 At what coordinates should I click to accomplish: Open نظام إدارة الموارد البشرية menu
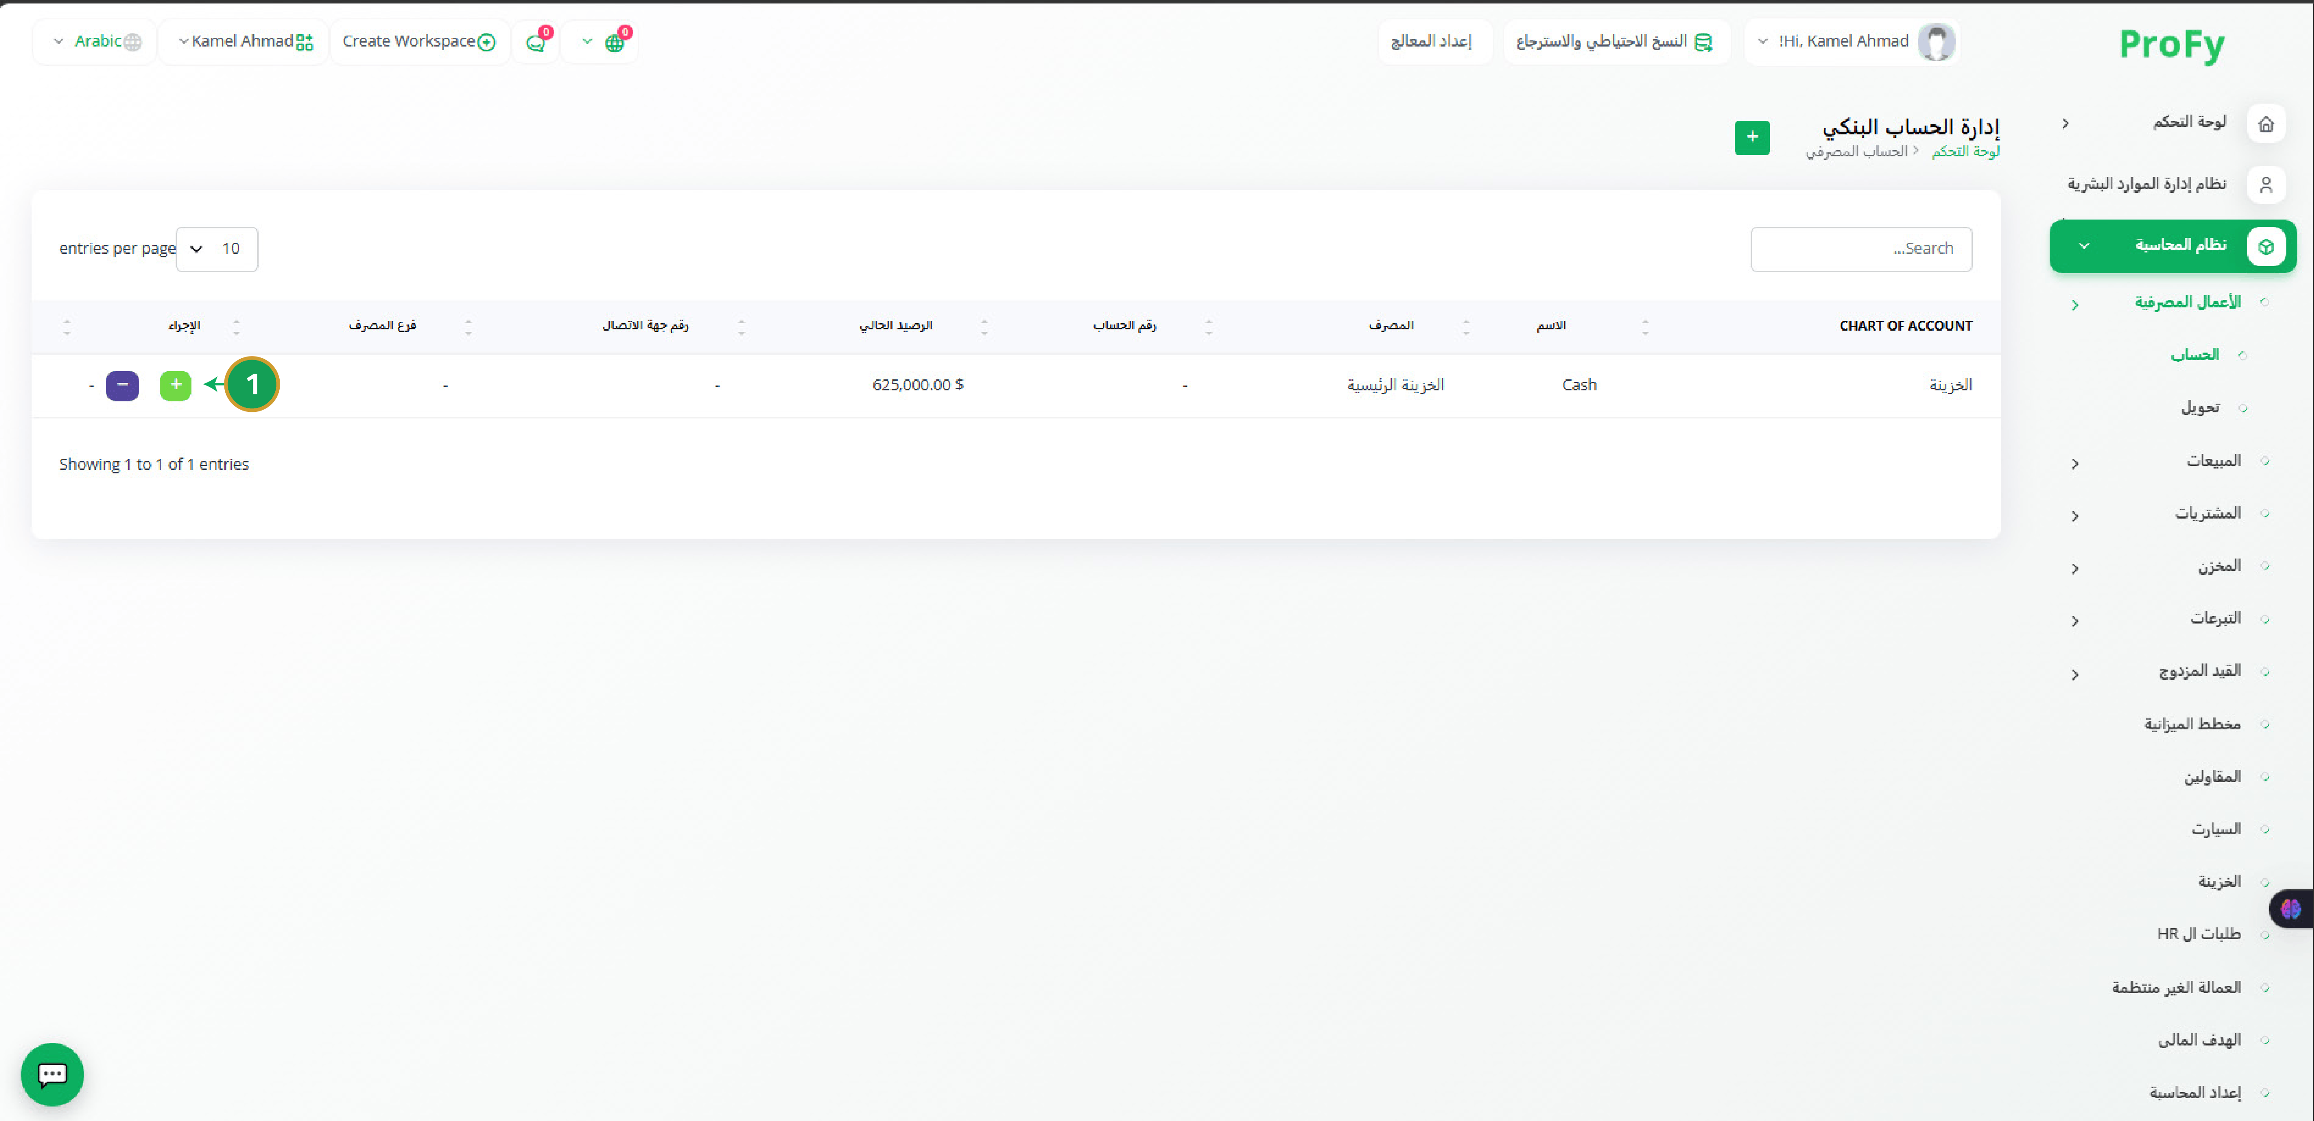2147,184
